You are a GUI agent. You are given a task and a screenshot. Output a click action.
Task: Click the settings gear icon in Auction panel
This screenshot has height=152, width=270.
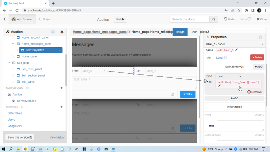[62, 32]
